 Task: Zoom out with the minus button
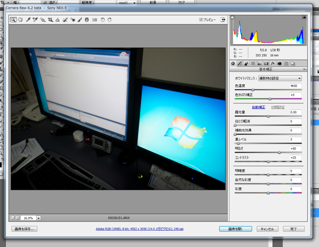(13, 218)
